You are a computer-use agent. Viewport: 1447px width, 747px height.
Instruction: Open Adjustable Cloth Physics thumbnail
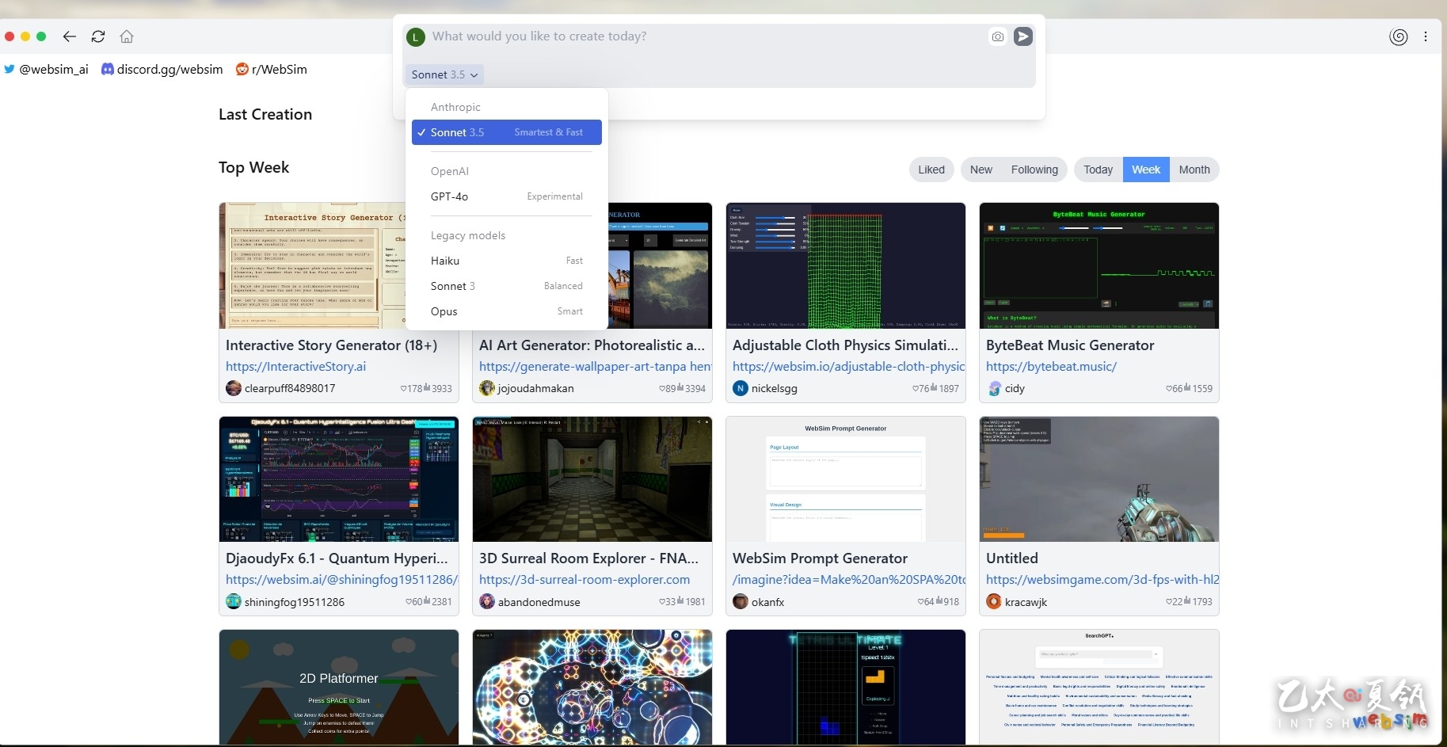coord(846,265)
